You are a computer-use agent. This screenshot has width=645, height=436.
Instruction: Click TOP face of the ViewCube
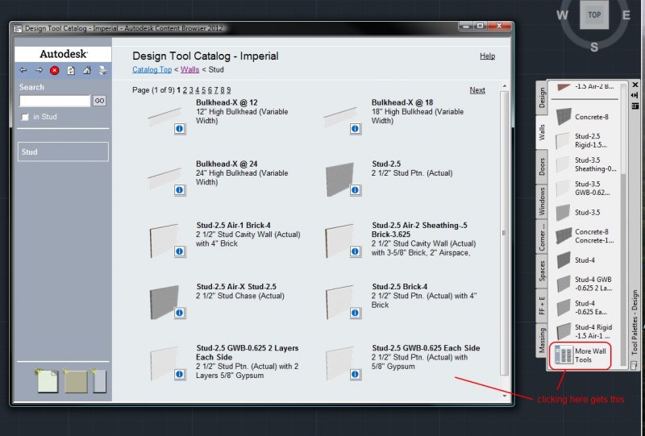(x=594, y=15)
